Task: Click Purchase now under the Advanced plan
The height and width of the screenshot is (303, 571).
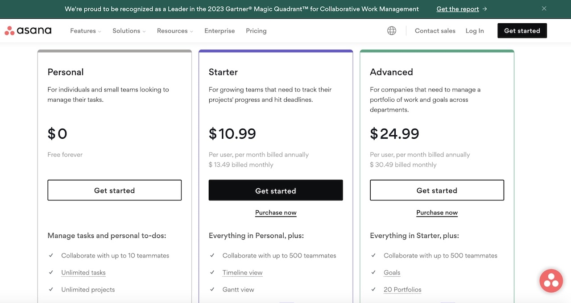Action: (x=437, y=212)
